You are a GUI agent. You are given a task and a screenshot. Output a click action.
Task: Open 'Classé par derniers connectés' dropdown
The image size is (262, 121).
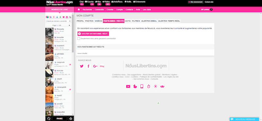[x=59, y=21]
